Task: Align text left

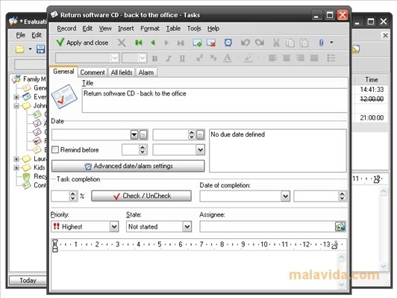Action: [272, 58]
